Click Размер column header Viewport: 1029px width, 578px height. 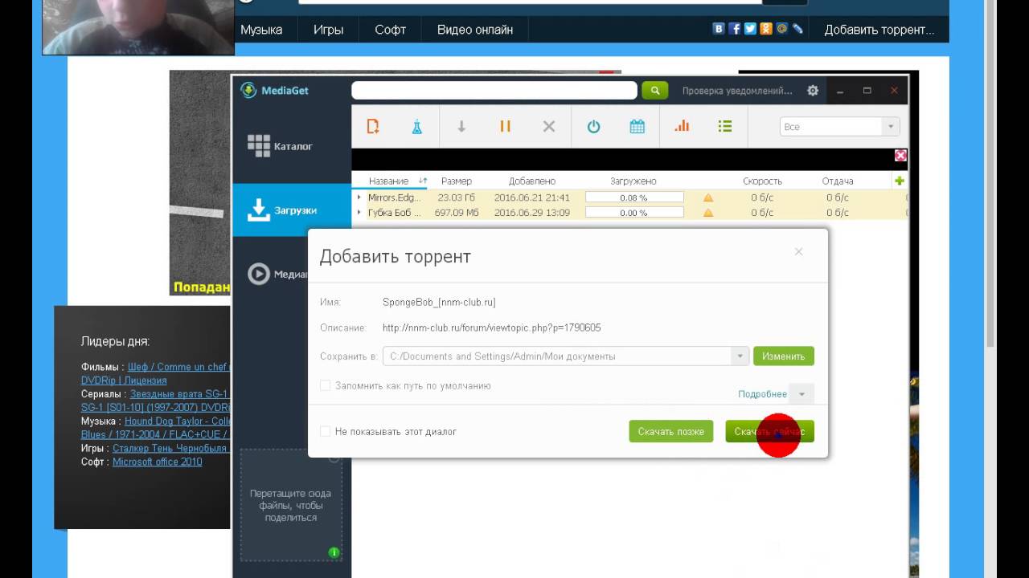click(x=457, y=181)
